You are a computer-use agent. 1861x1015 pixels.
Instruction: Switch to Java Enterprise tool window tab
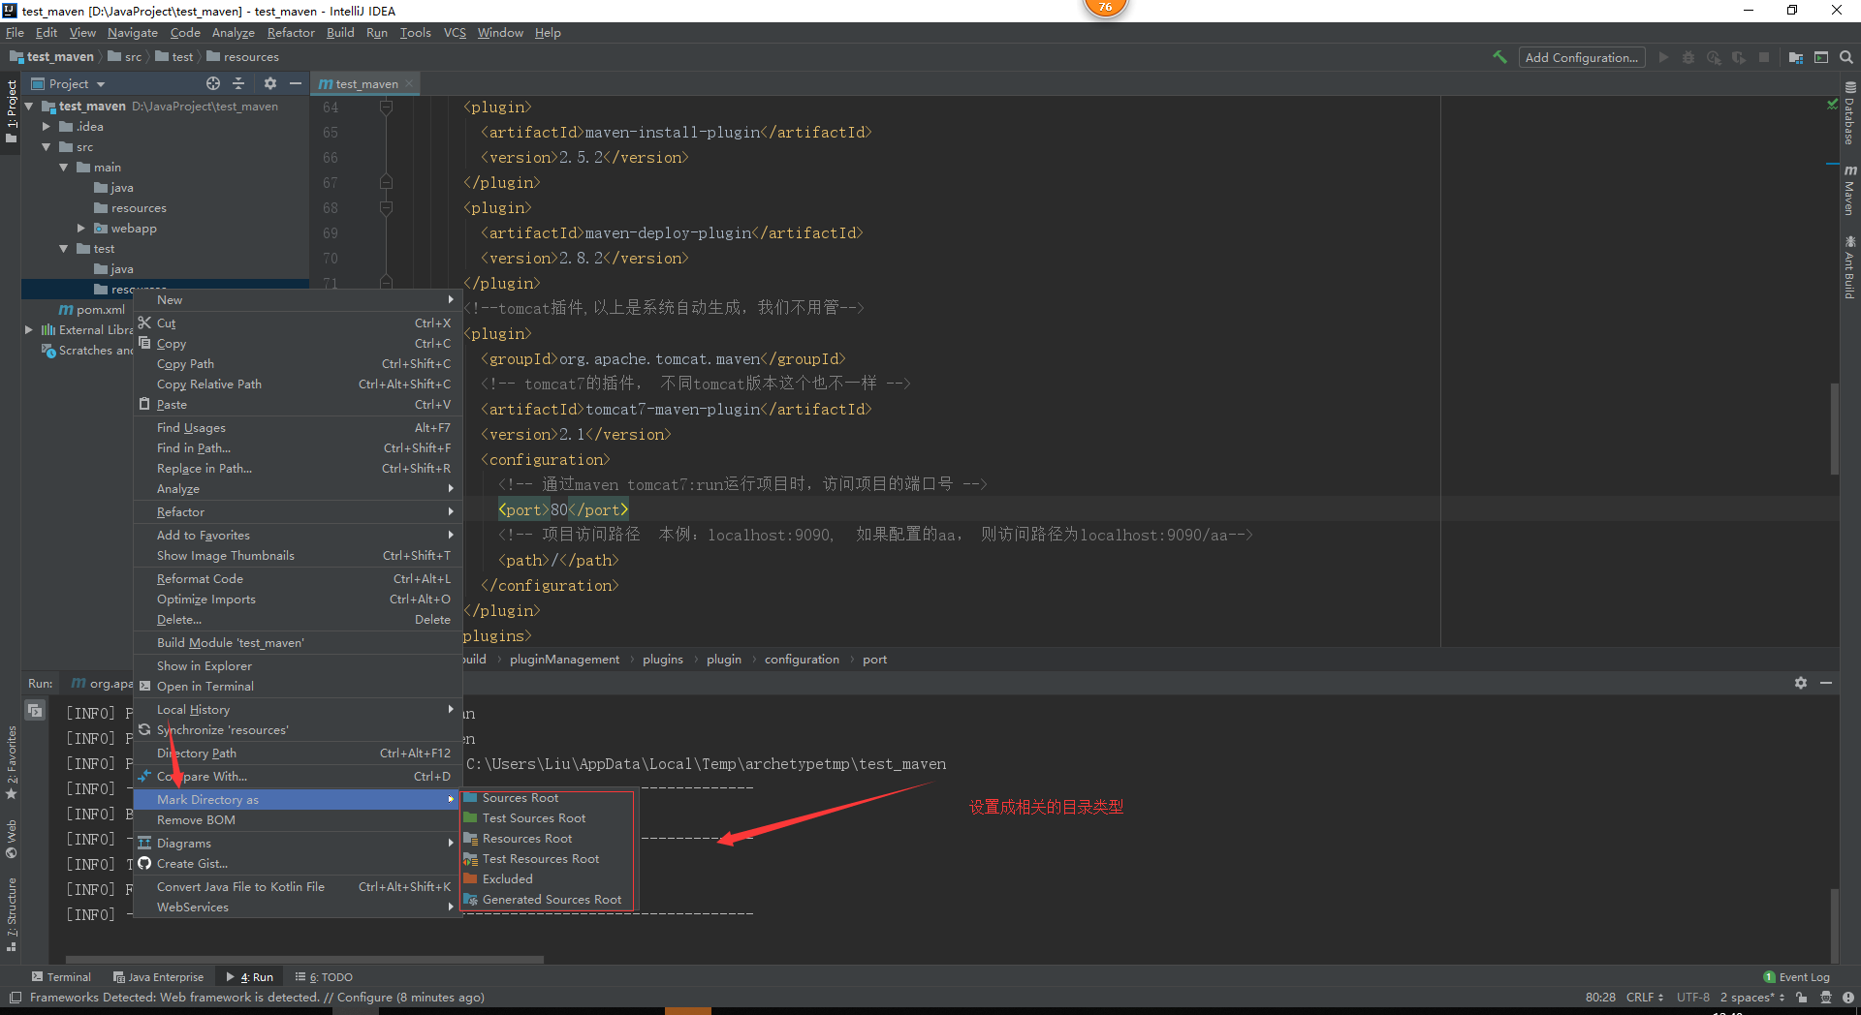click(x=158, y=977)
